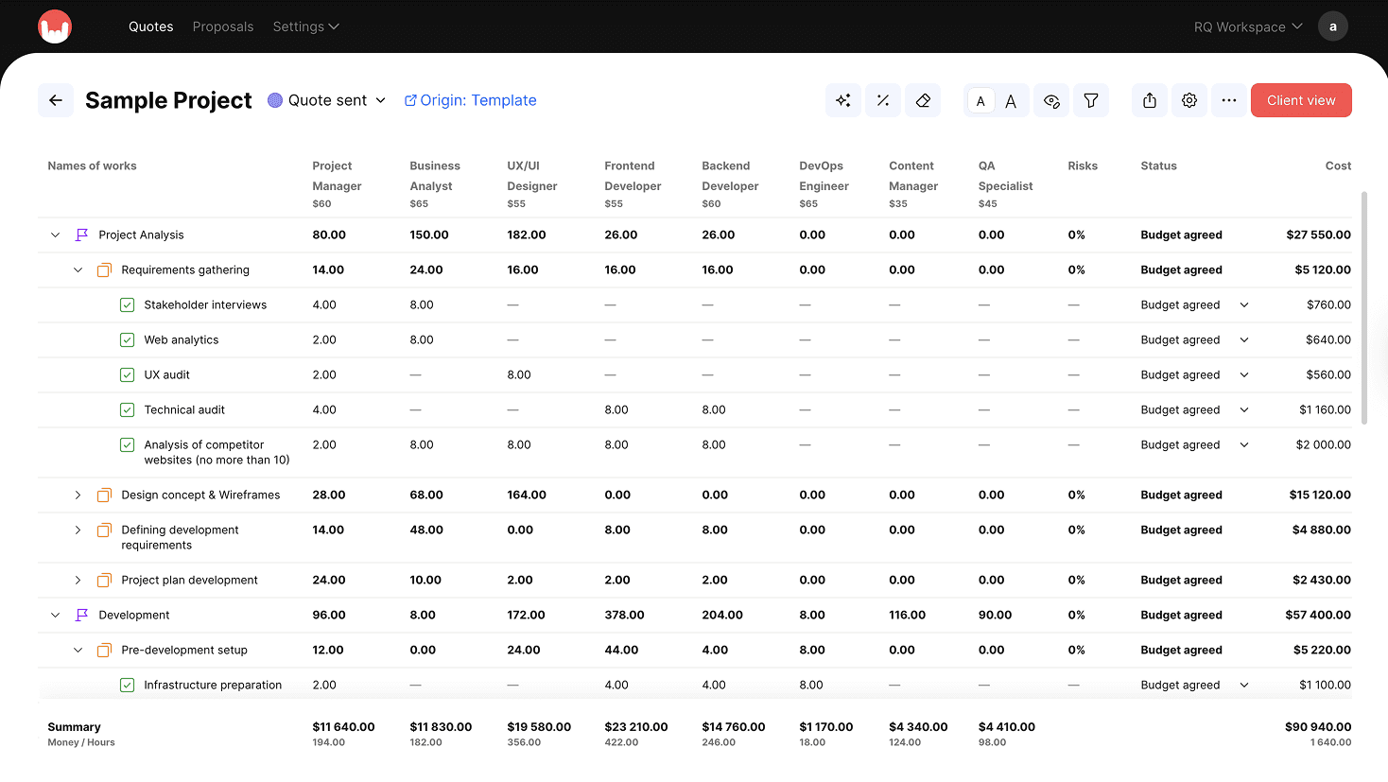The image size is (1388, 782).
Task: Open quote settings gear icon
Action: (x=1189, y=100)
